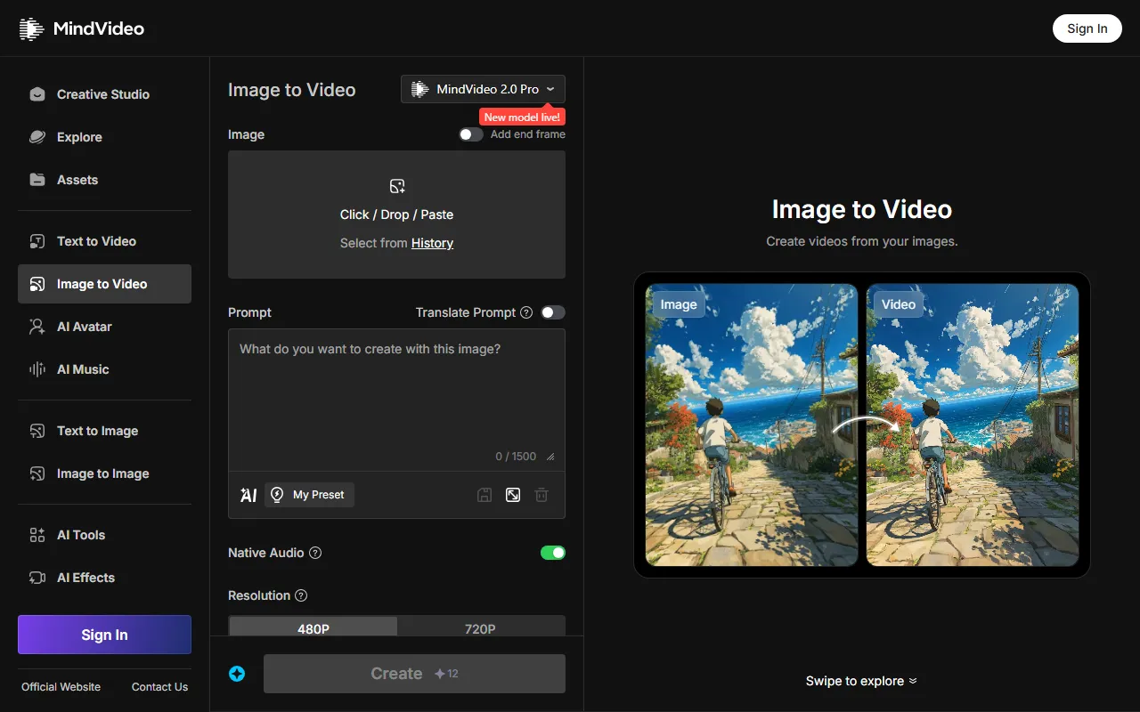Viewport: 1140px width, 712px height.
Task: Click the AI prompt enhance icon
Action: click(248, 495)
